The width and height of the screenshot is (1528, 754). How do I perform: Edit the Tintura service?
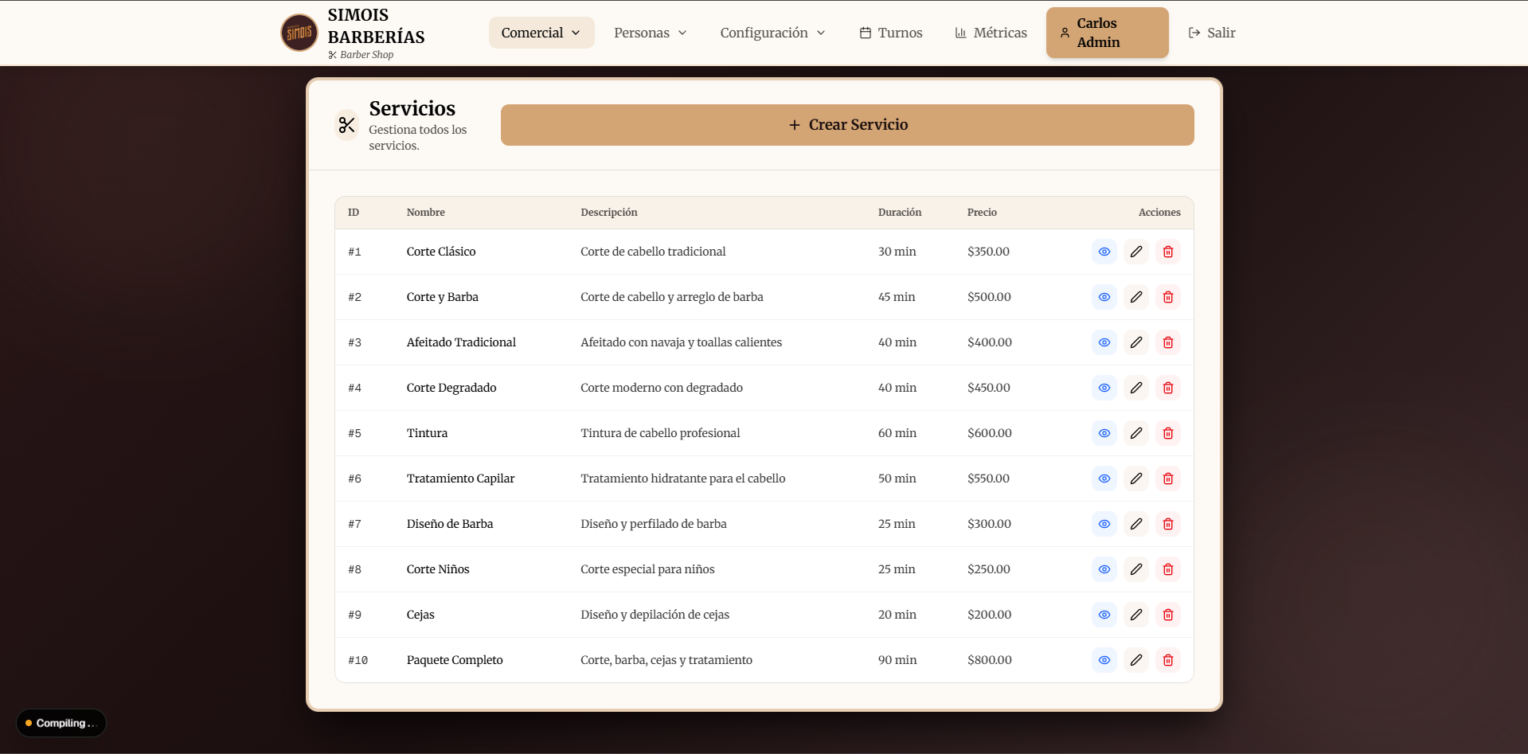[x=1136, y=433]
